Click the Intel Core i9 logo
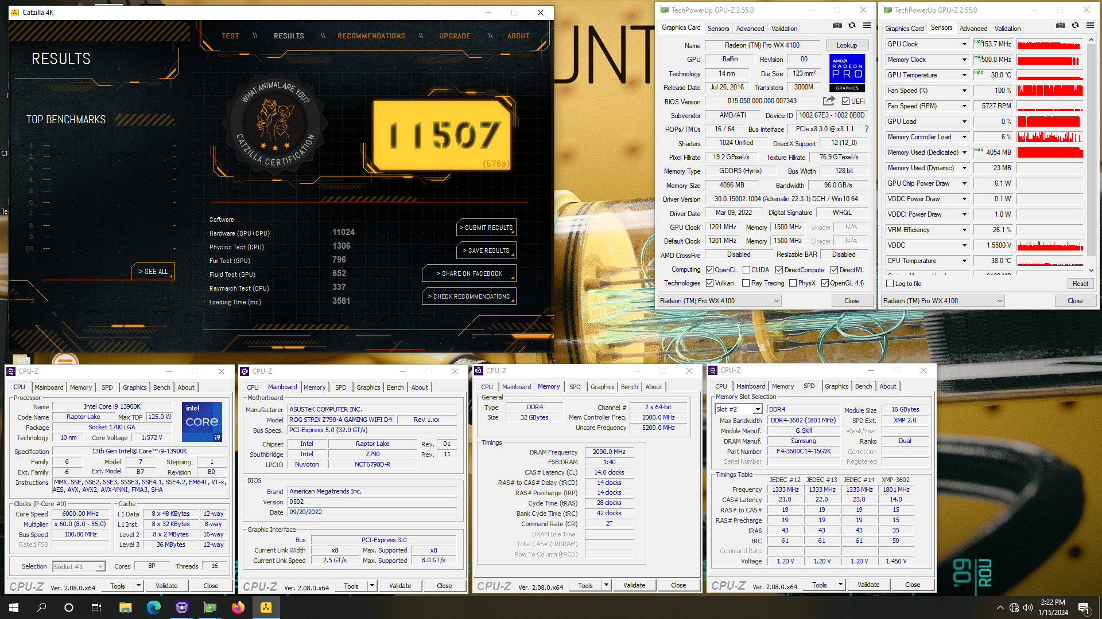 click(202, 422)
